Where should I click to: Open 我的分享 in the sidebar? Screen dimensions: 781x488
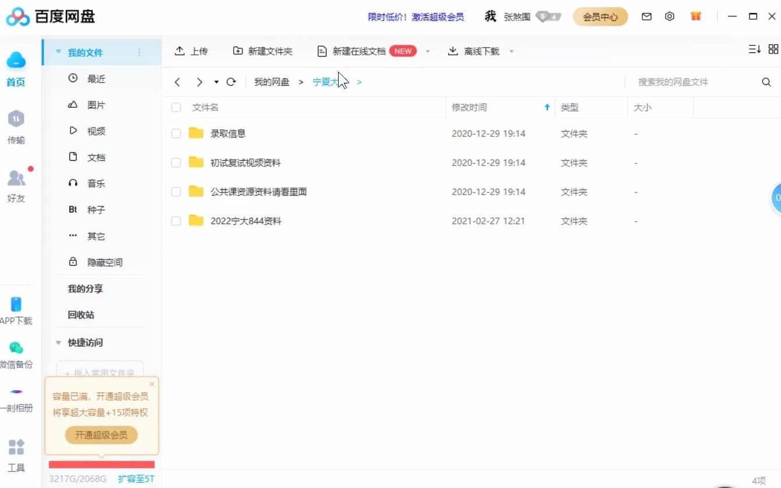pos(85,288)
